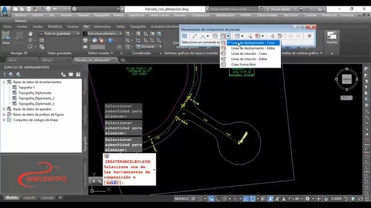Open the Topografía menu in menu bar
This screenshot has width=371, height=208.
pos(101,15)
